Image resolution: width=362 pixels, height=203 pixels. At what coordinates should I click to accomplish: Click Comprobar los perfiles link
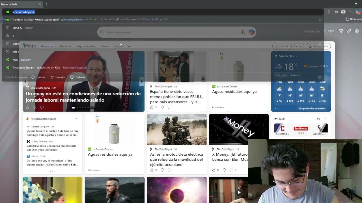point(156,19)
